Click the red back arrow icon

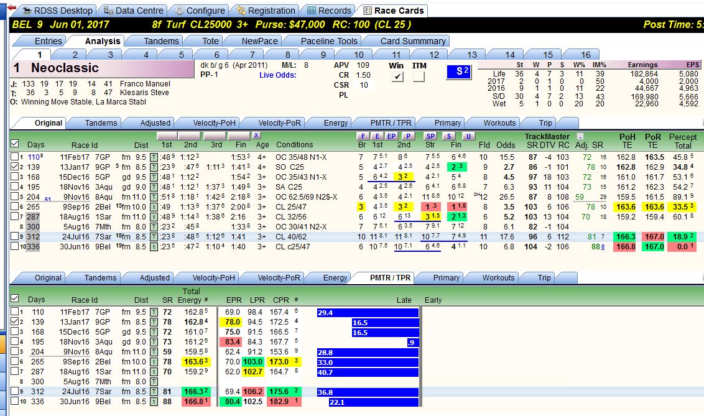click(12, 8)
